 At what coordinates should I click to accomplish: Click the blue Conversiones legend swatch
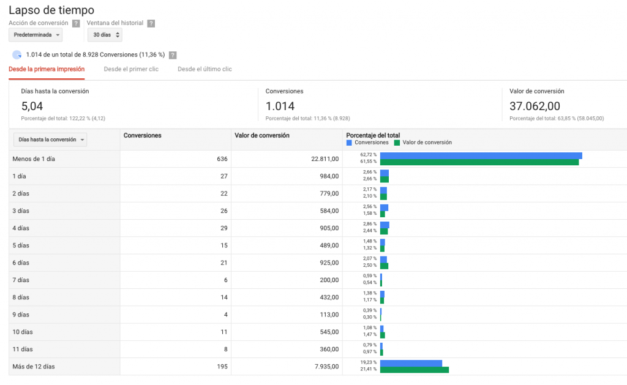tap(349, 143)
